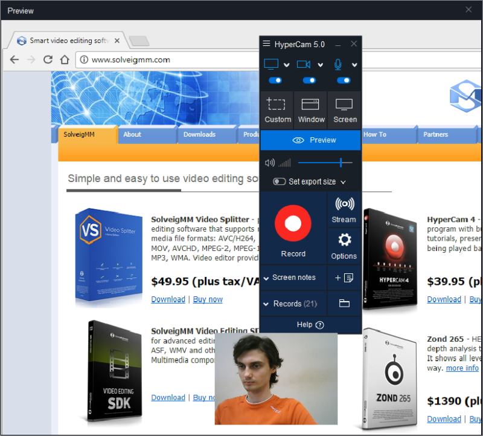Toggle webcam capture switch

(309, 80)
